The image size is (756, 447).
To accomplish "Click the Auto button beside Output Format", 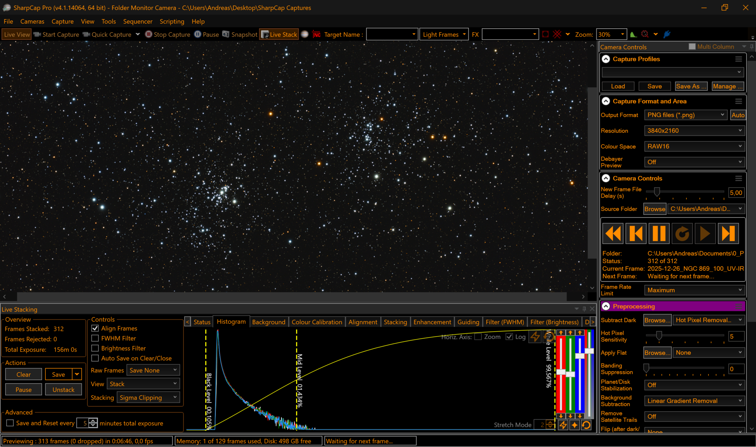I will (738, 115).
